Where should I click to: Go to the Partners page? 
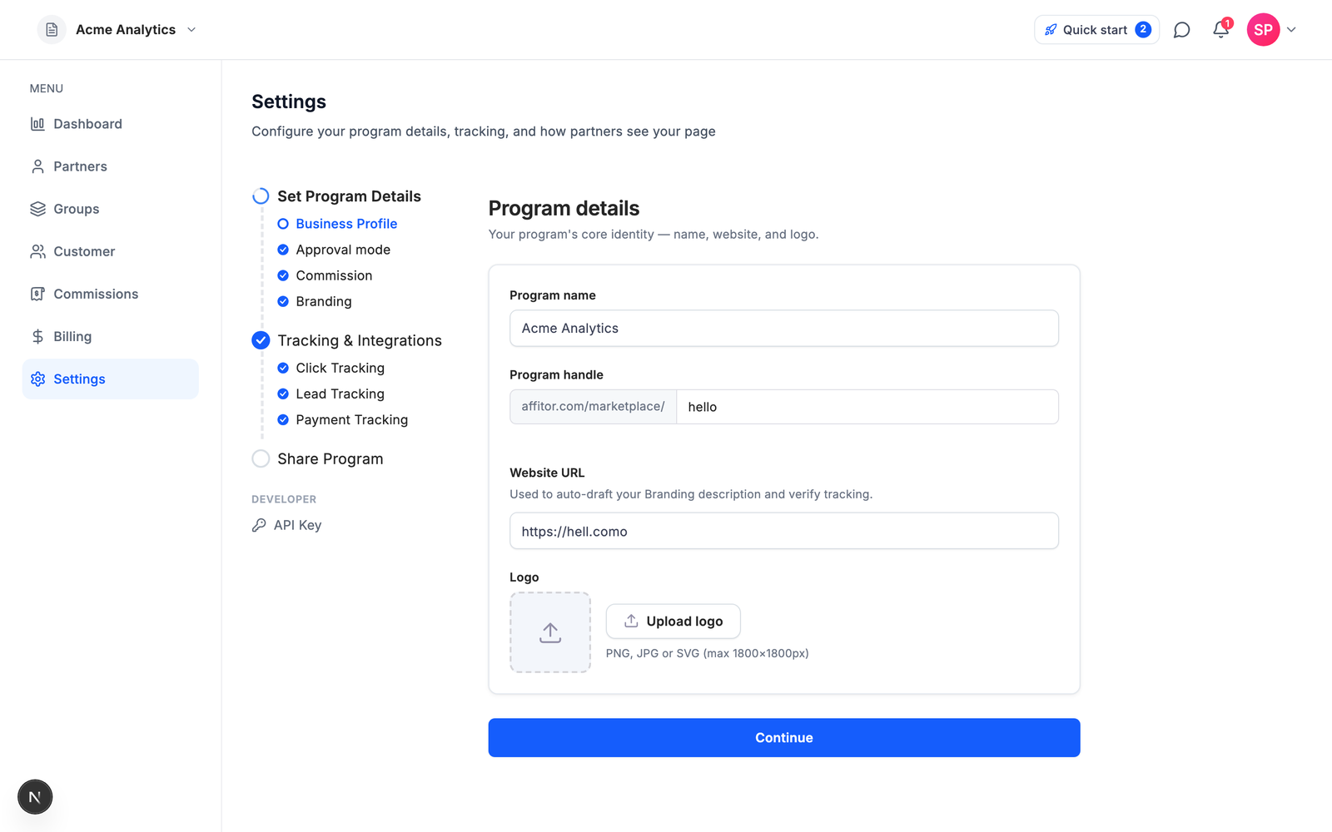tap(110, 166)
